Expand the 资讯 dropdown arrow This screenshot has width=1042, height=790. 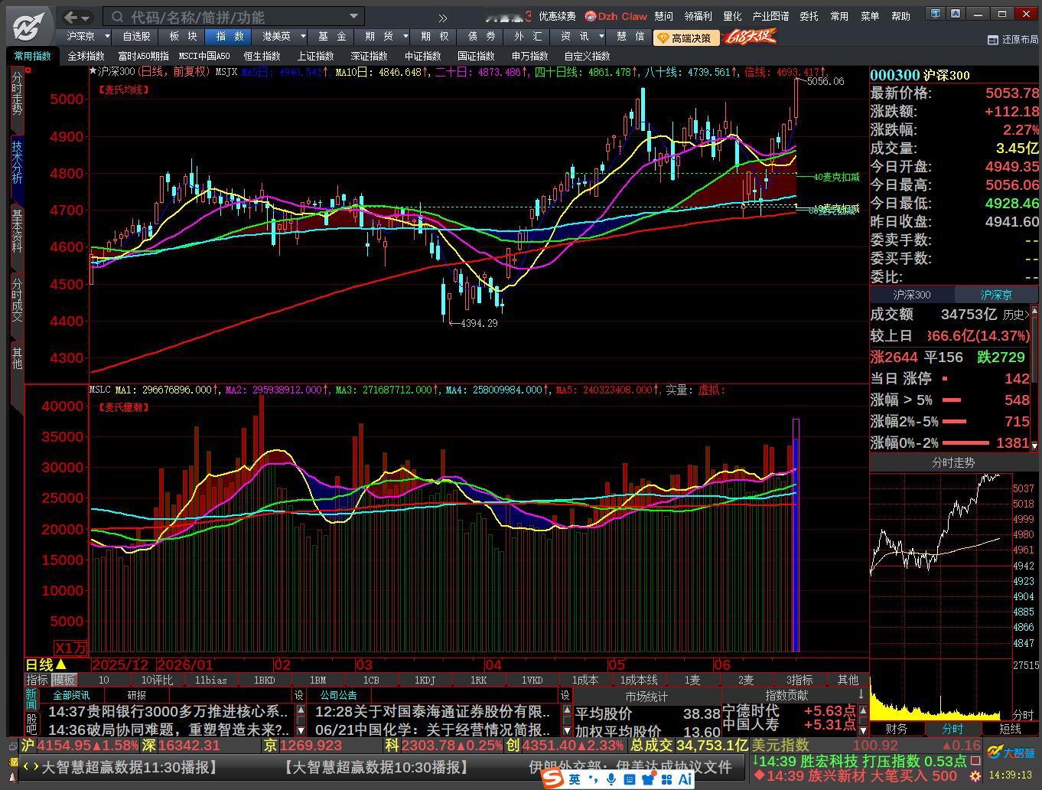pyautogui.click(x=601, y=36)
